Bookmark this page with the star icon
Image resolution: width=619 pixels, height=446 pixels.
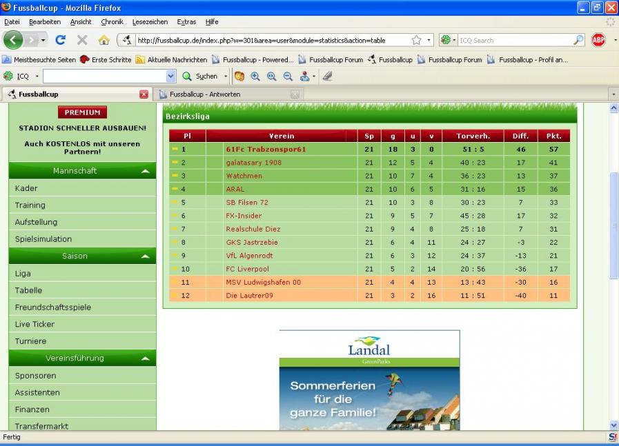(416, 40)
